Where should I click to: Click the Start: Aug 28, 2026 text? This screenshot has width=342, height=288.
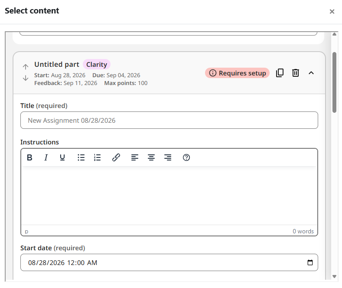[60, 75]
